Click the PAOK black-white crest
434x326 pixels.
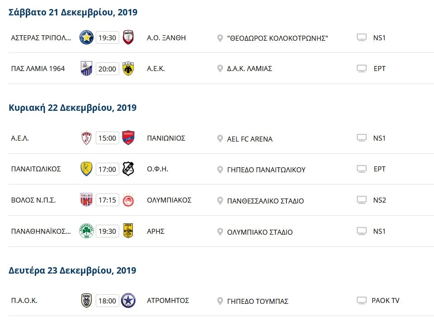(86, 301)
